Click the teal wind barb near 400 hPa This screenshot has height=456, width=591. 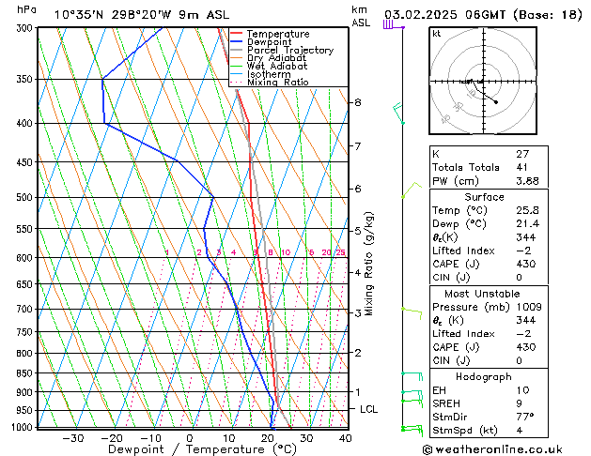(x=398, y=113)
